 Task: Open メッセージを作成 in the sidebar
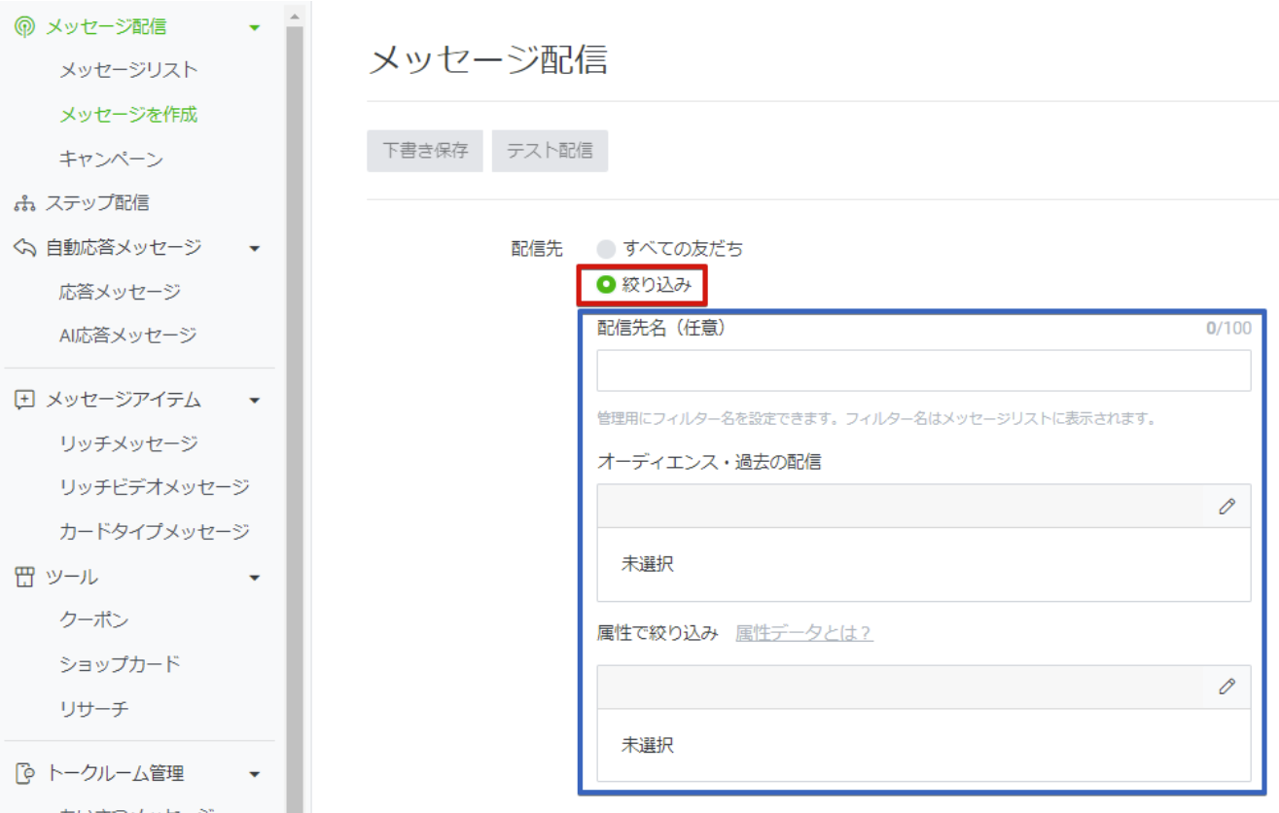[128, 115]
